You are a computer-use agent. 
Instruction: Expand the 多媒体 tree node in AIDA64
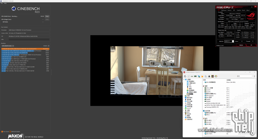184,103
